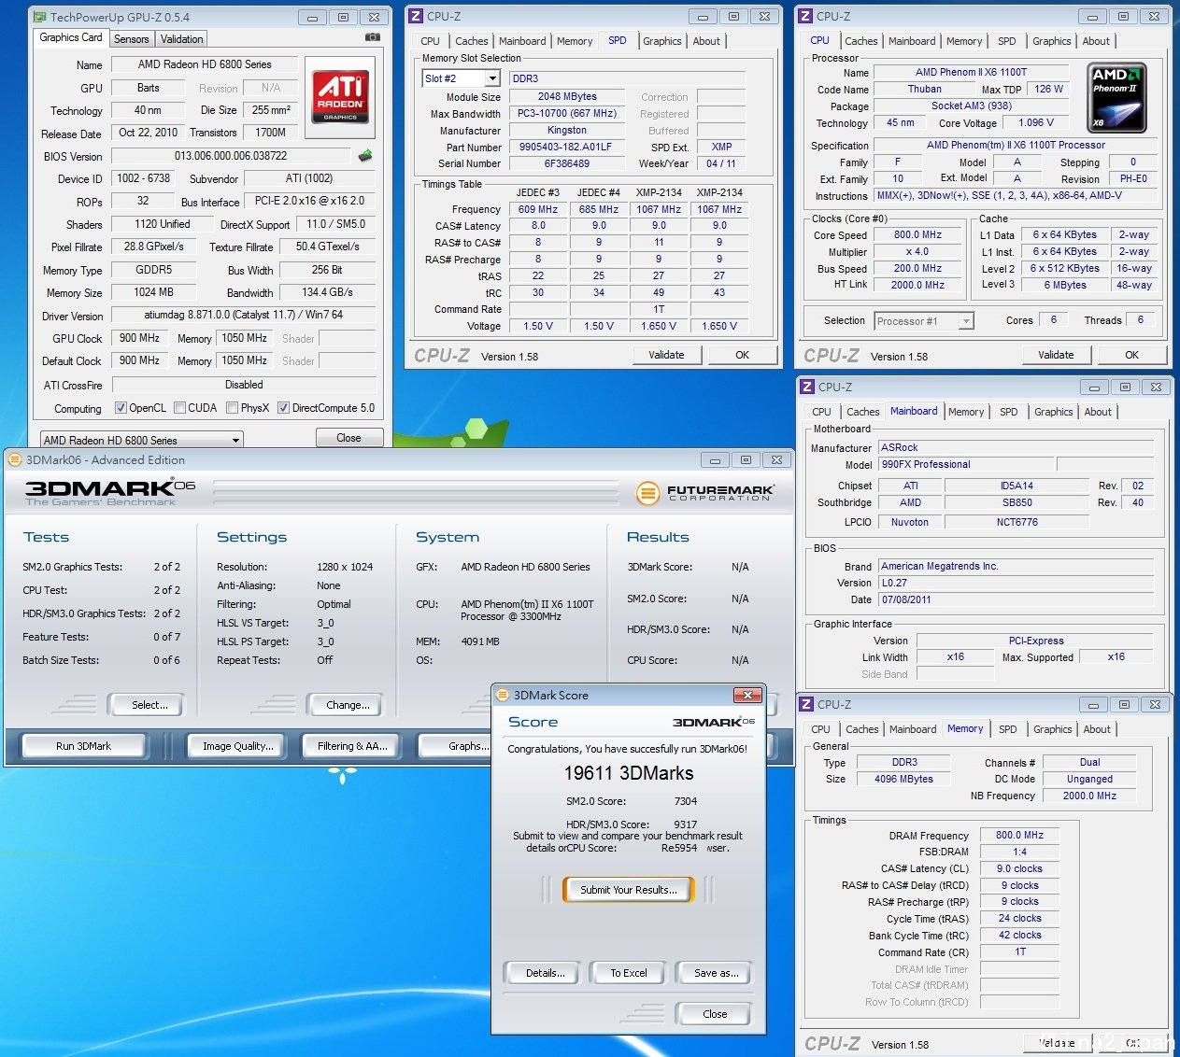Click the Graphs... button in 3DMark06
1180x1057 pixels.
(456, 746)
